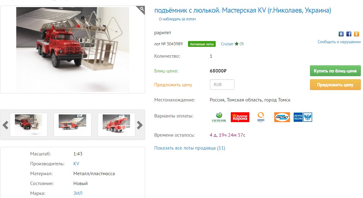Focus the RUB price offer field

(x=222, y=85)
